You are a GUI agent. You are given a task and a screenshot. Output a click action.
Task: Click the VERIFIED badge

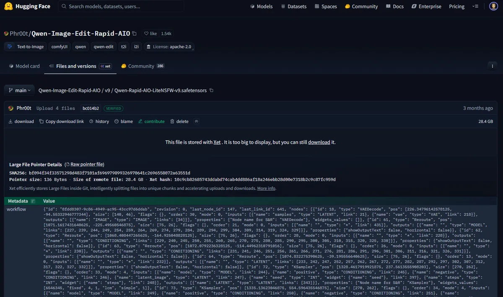click(x=113, y=108)
